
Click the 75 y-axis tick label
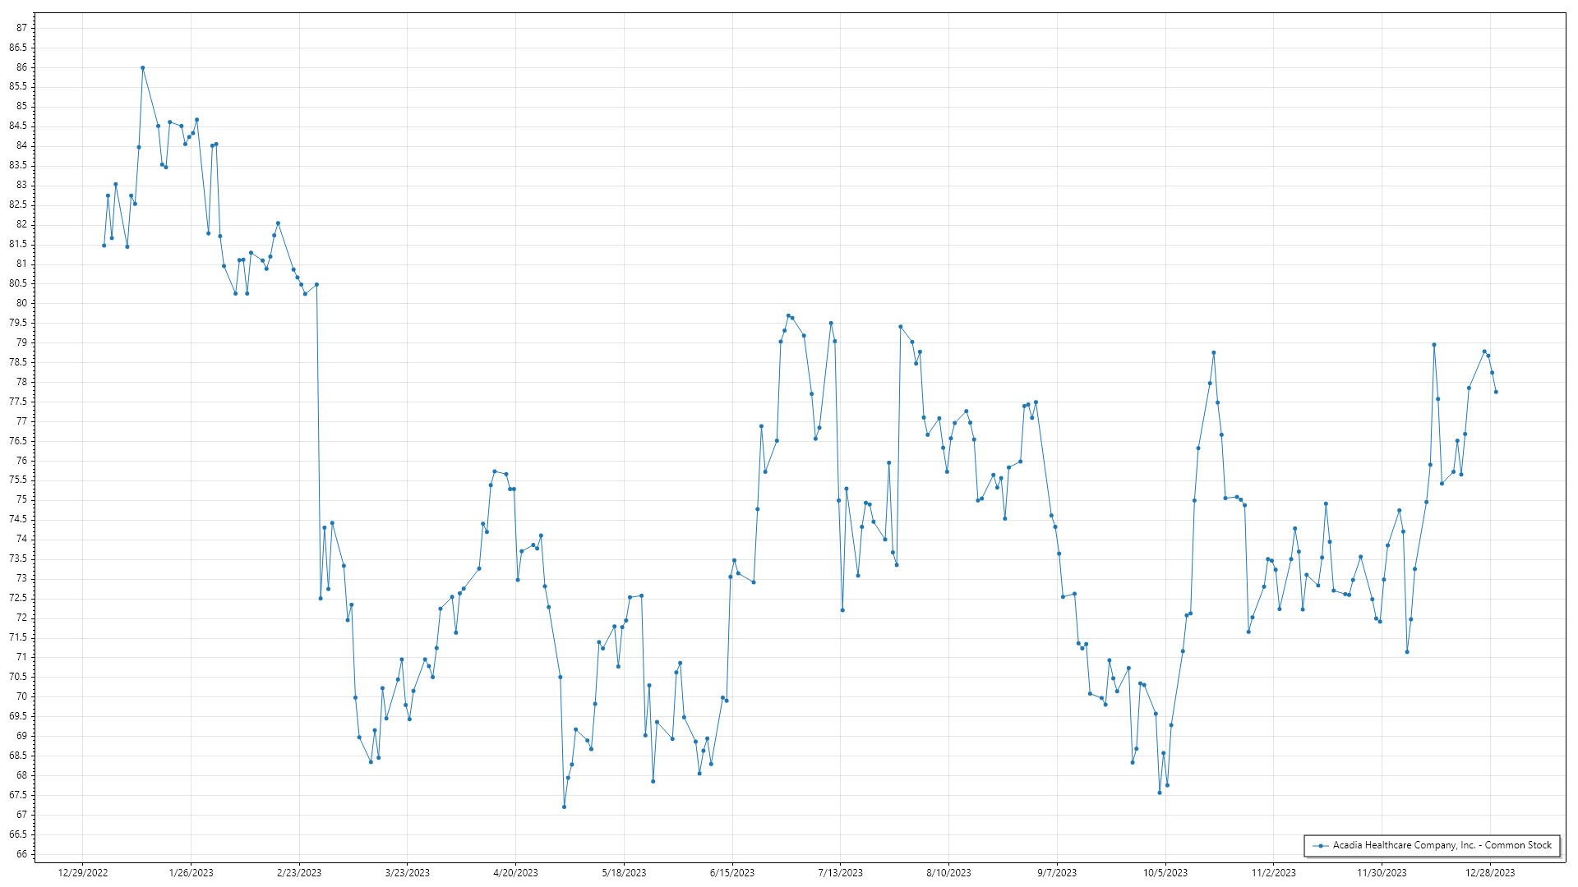point(22,499)
